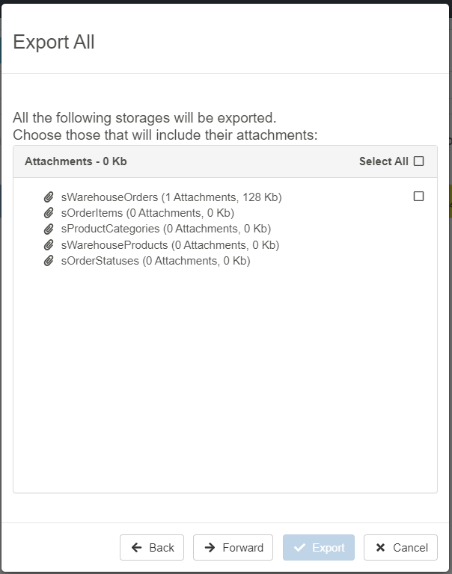Select the sOrderItems storage entry
The height and width of the screenshot is (574, 452).
click(x=147, y=213)
